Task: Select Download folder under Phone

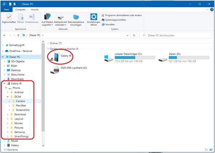Action: (20, 114)
